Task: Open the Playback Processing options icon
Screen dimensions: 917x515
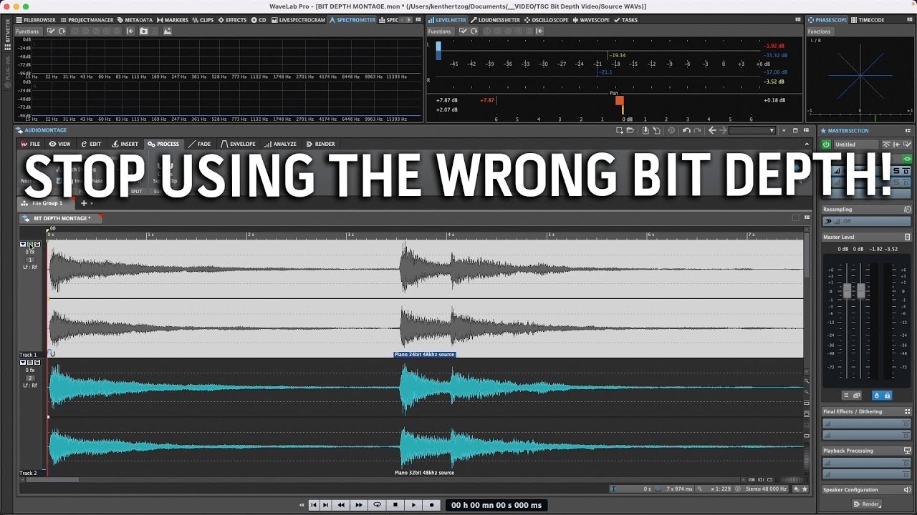Action: [x=908, y=451]
